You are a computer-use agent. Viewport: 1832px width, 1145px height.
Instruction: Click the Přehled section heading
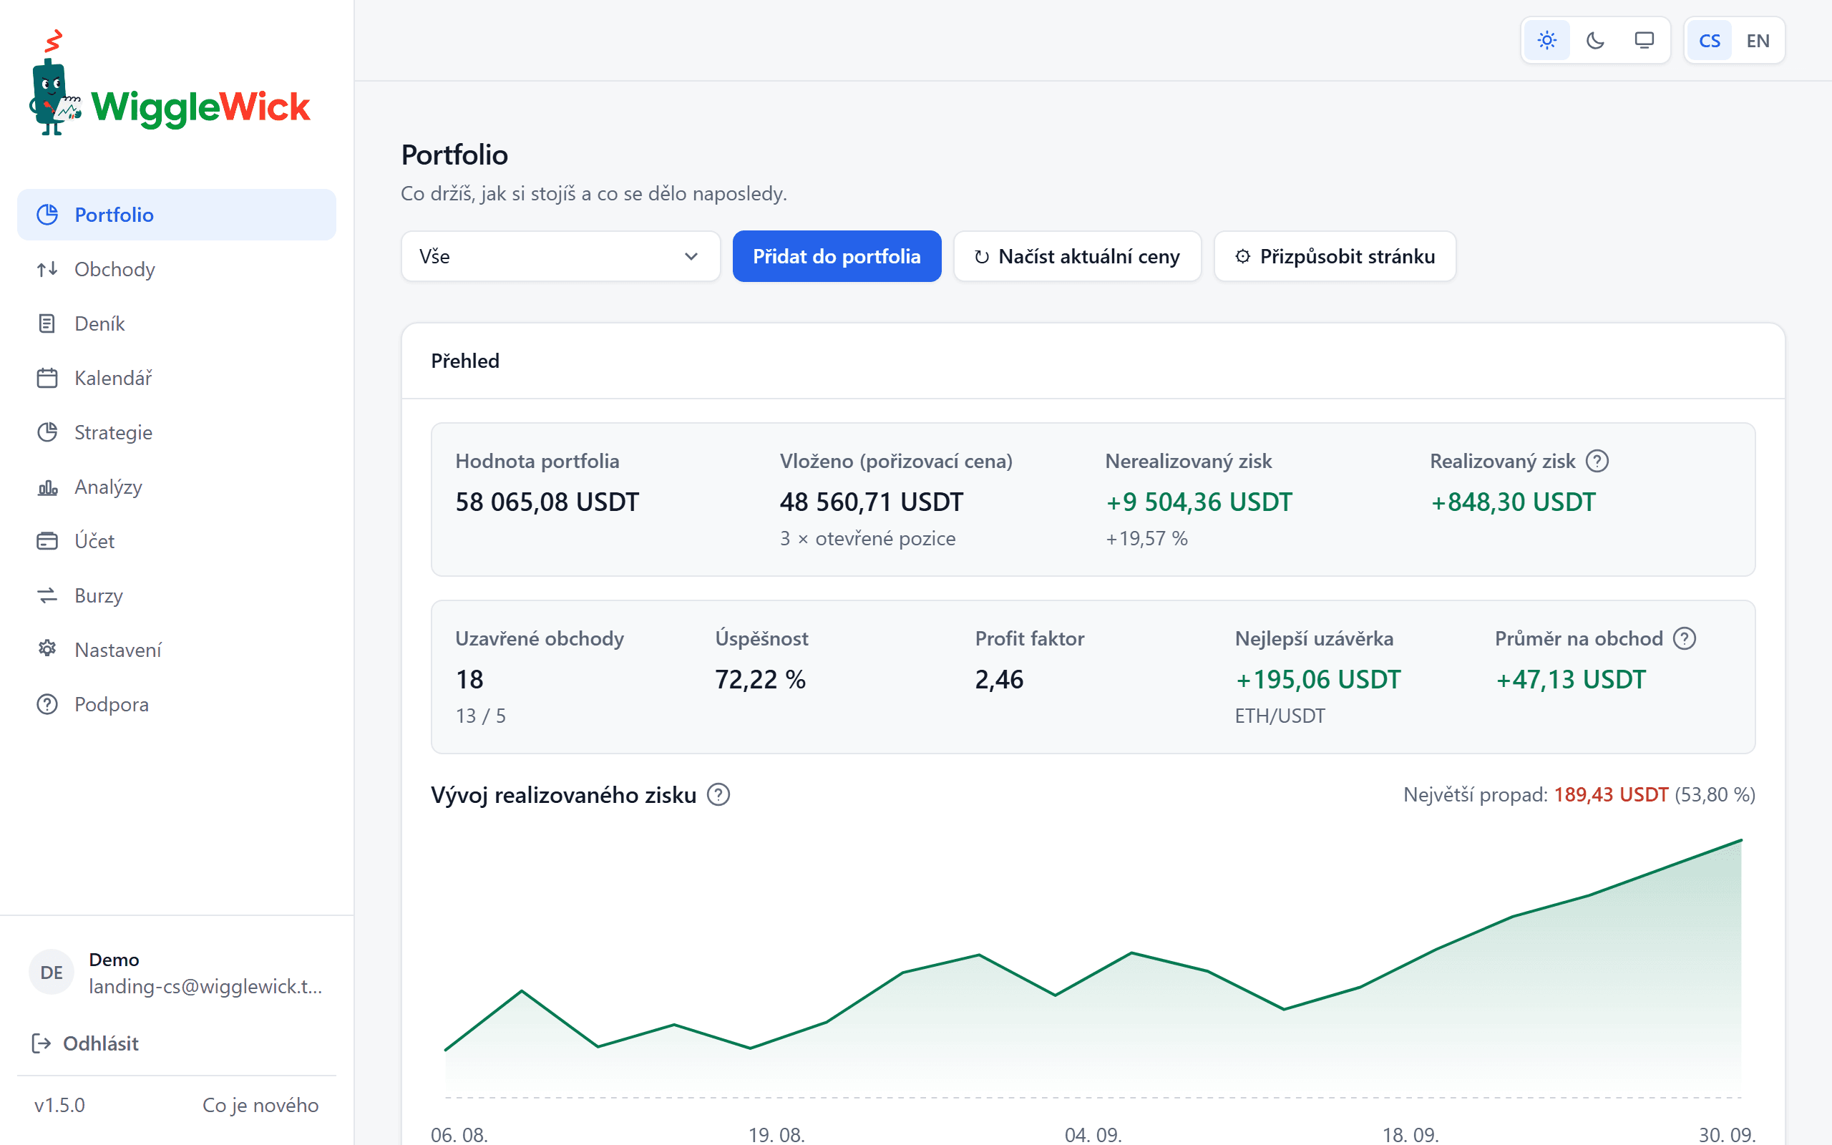point(465,361)
